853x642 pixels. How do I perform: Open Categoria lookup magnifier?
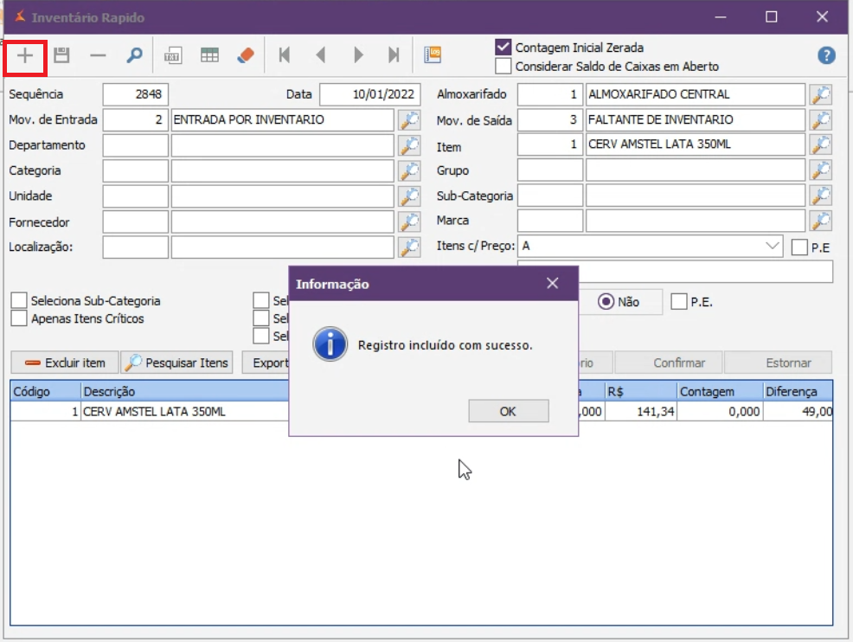pos(410,170)
